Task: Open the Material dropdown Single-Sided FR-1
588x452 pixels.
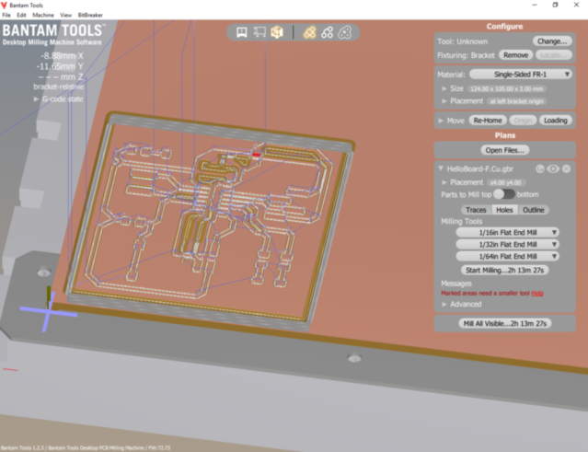Action: pyautogui.click(x=521, y=75)
